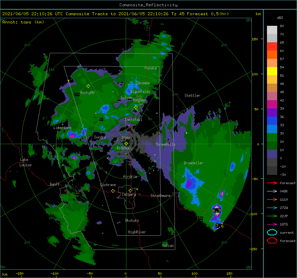Click the asterisk marker above Limestone
This screenshot has width=297, height=278.
[62, 125]
